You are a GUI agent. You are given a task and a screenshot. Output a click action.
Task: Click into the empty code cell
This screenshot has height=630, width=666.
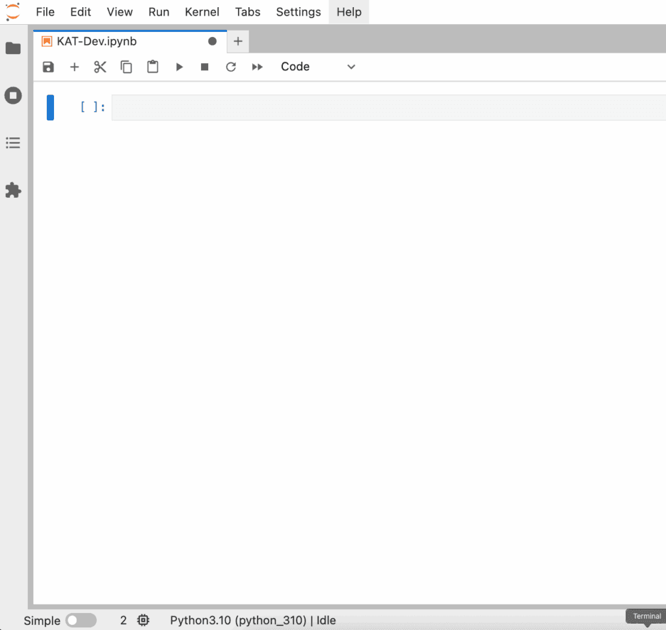pos(388,107)
